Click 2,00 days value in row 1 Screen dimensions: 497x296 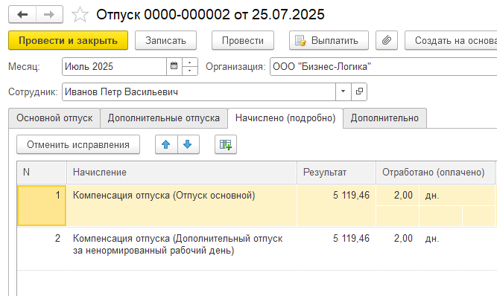point(397,196)
